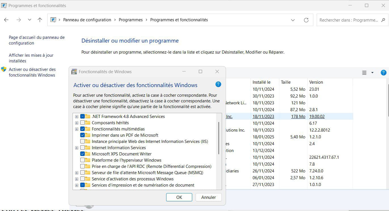The image size is (389, 211).
Task: Enable the Composants hérités checkbox
Action: click(83, 123)
